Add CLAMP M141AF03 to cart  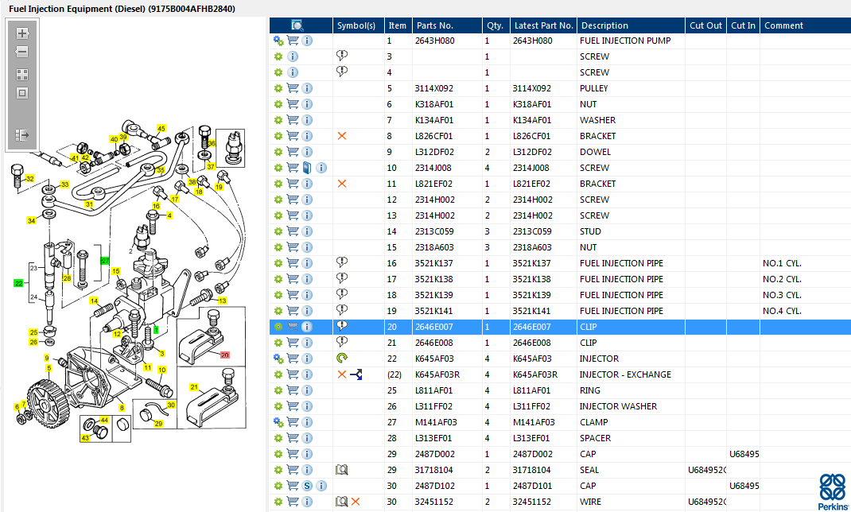[293, 422]
